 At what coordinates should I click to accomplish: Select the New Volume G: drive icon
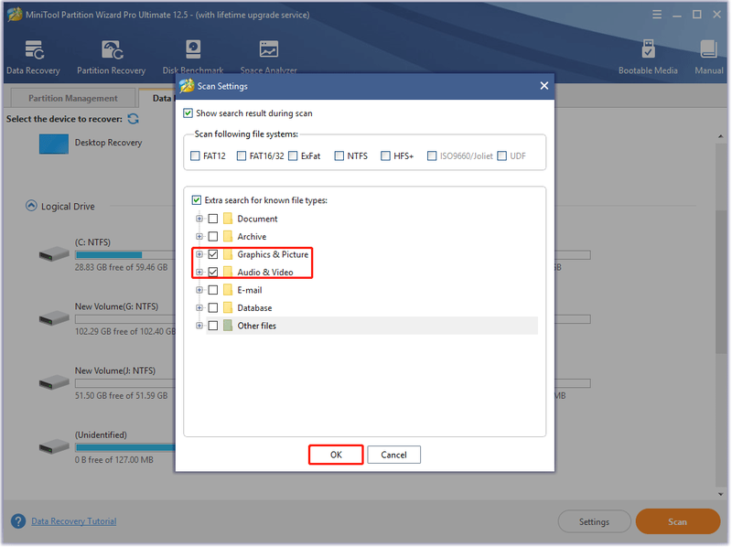point(54,318)
